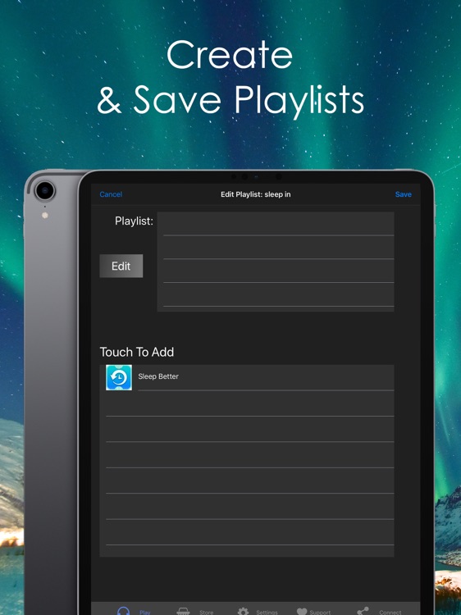Open the Support heart icon
This screenshot has width=461, height=615.
tap(302, 612)
